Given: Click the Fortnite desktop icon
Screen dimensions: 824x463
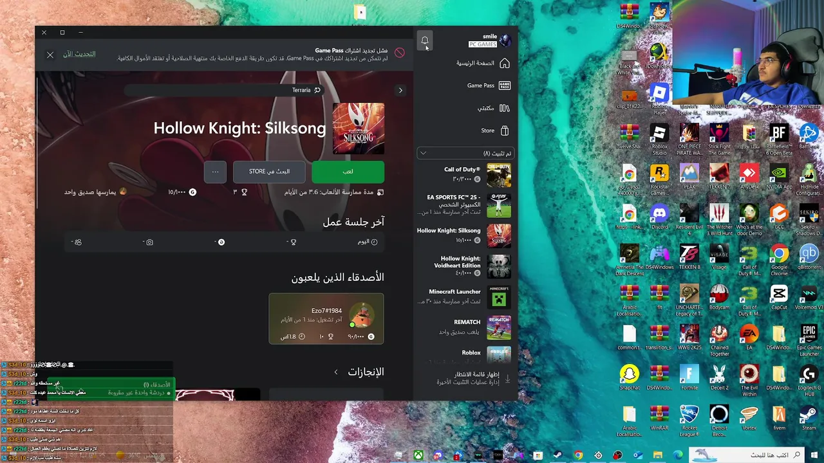Looking at the screenshot, I should (x=689, y=377).
